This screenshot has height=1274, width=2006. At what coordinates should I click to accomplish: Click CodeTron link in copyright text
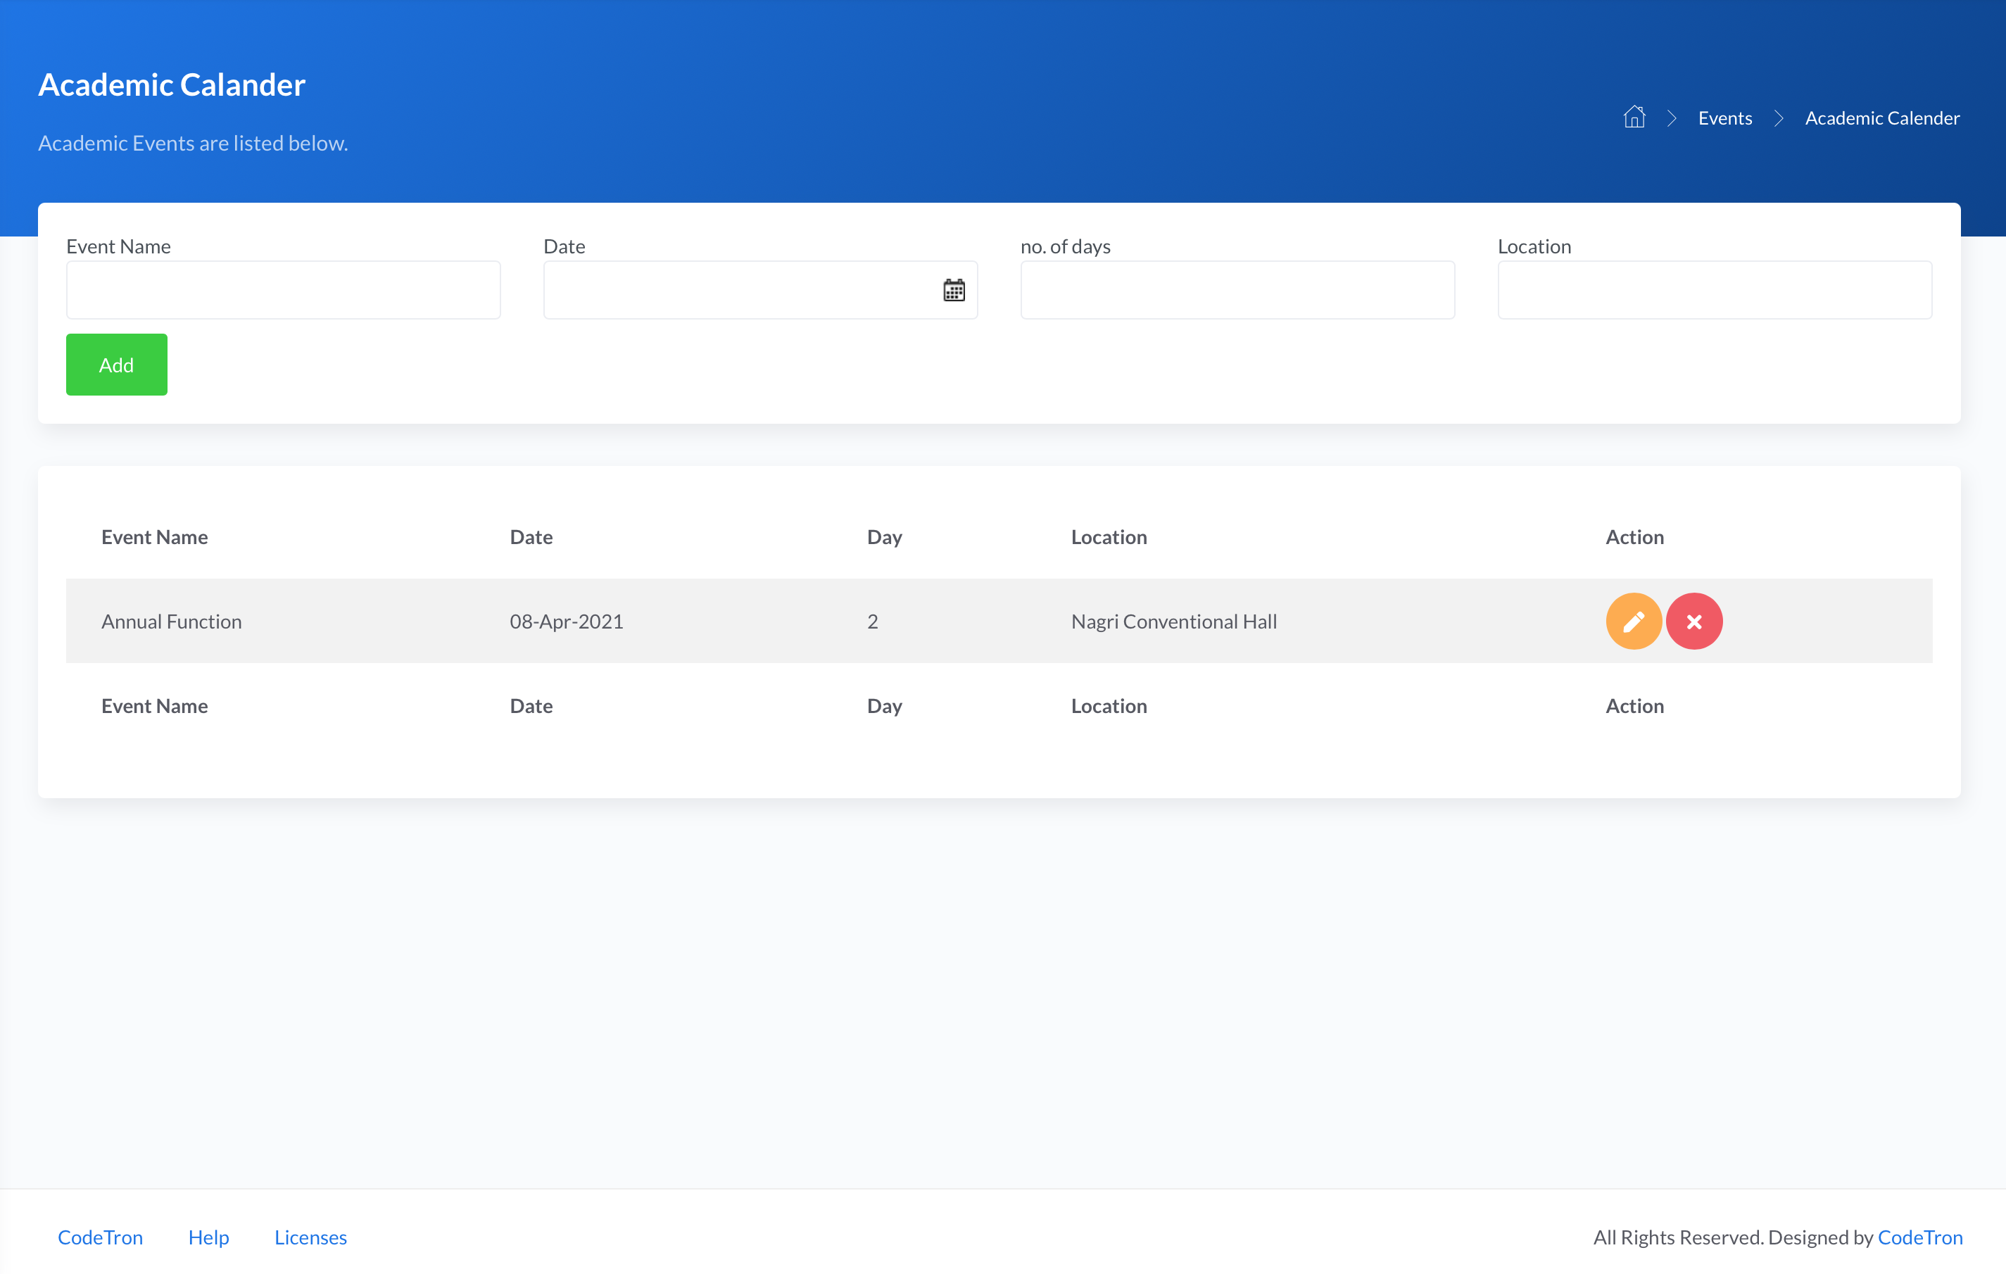pyautogui.click(x=1919, y=1237)
